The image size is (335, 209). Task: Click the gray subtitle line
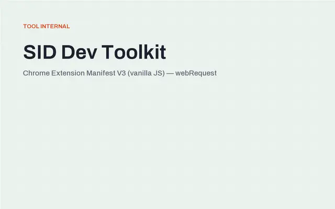[120, 73]
